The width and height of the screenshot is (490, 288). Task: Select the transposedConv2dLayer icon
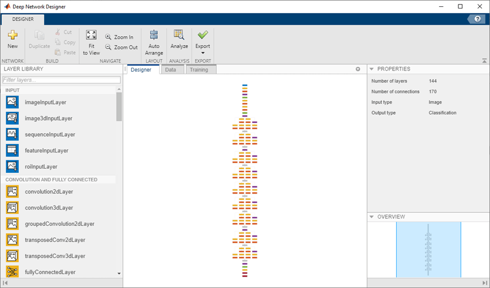12,239
